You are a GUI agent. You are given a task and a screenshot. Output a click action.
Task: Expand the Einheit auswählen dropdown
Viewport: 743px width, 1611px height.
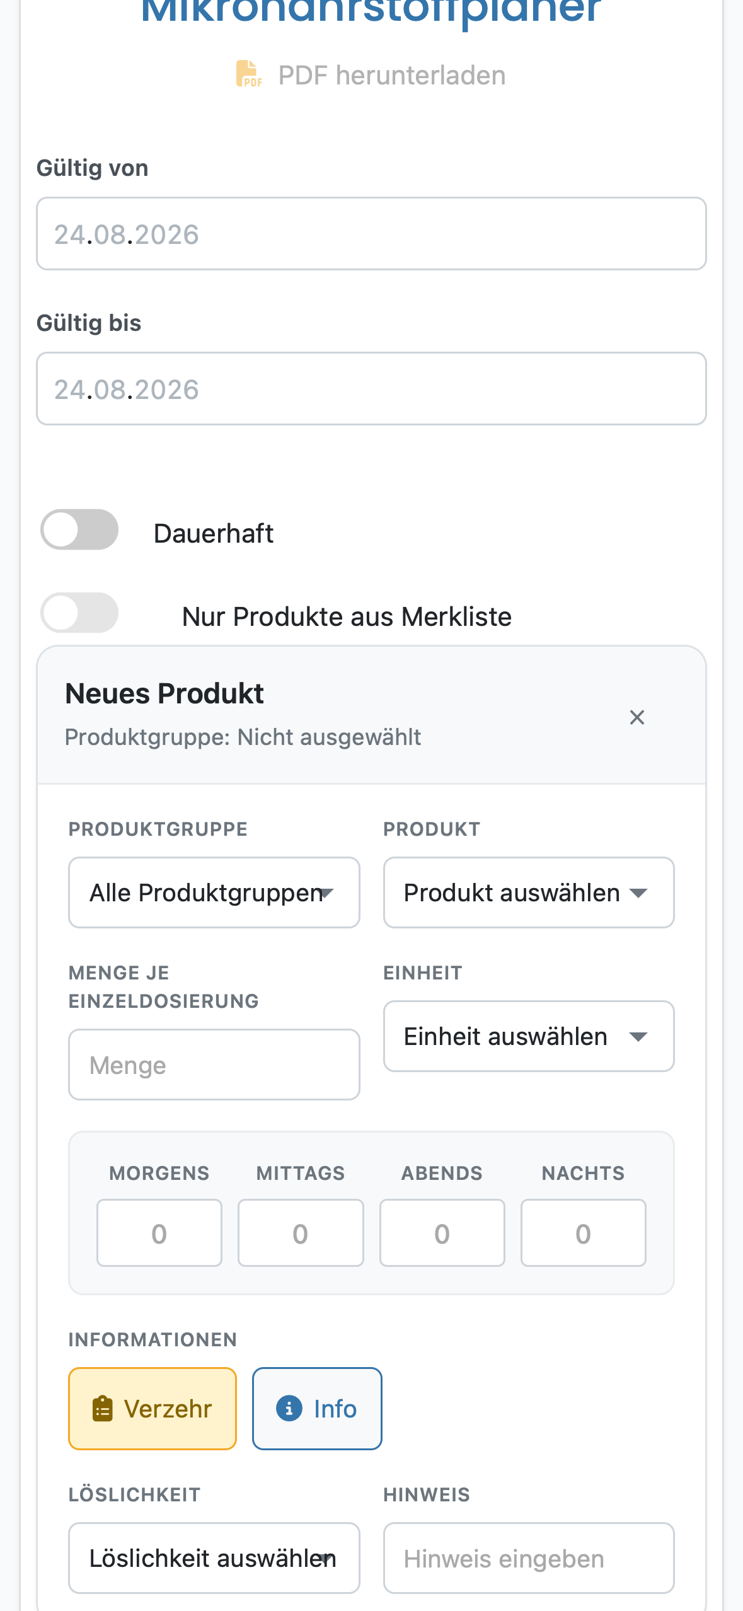tap(529, 1036)
